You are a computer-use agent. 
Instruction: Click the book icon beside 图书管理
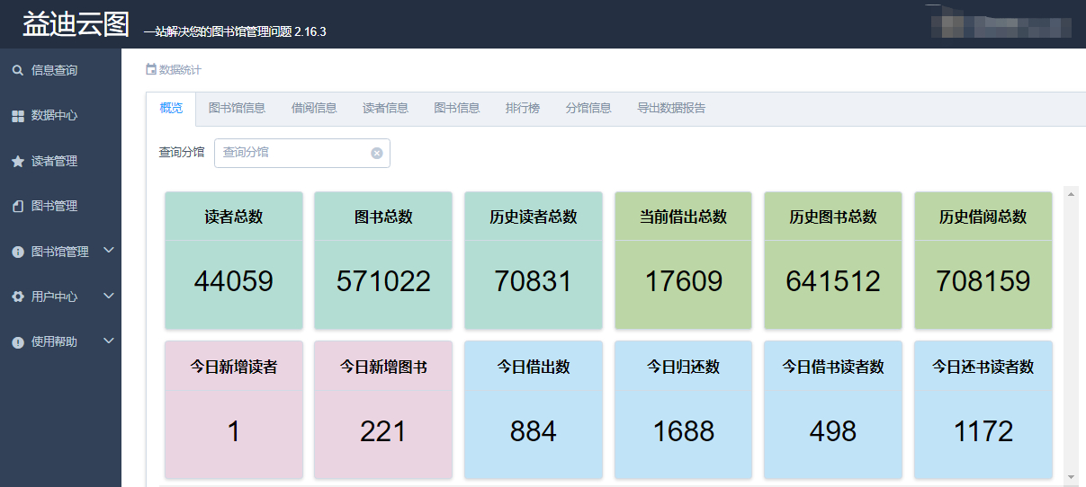click(x=17, y=207)
